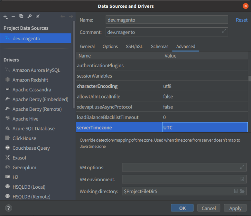The height and width of the screenshot is (216, 251).
Task: Switch to the Options tab
Action: tap(110, 46)
